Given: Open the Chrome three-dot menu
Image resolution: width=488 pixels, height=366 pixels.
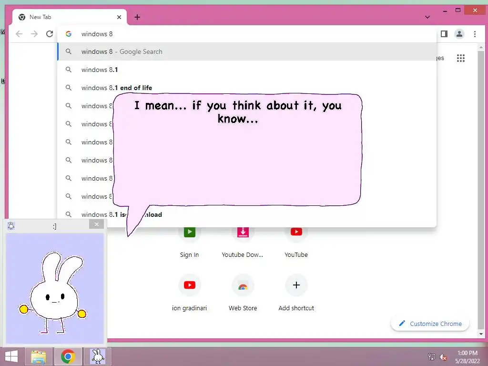Looking at the screenshot, I should (475, 34).
